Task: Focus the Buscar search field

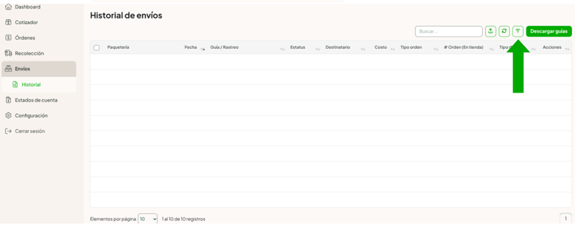Action: pyautogui.click(x=449, y=32)
